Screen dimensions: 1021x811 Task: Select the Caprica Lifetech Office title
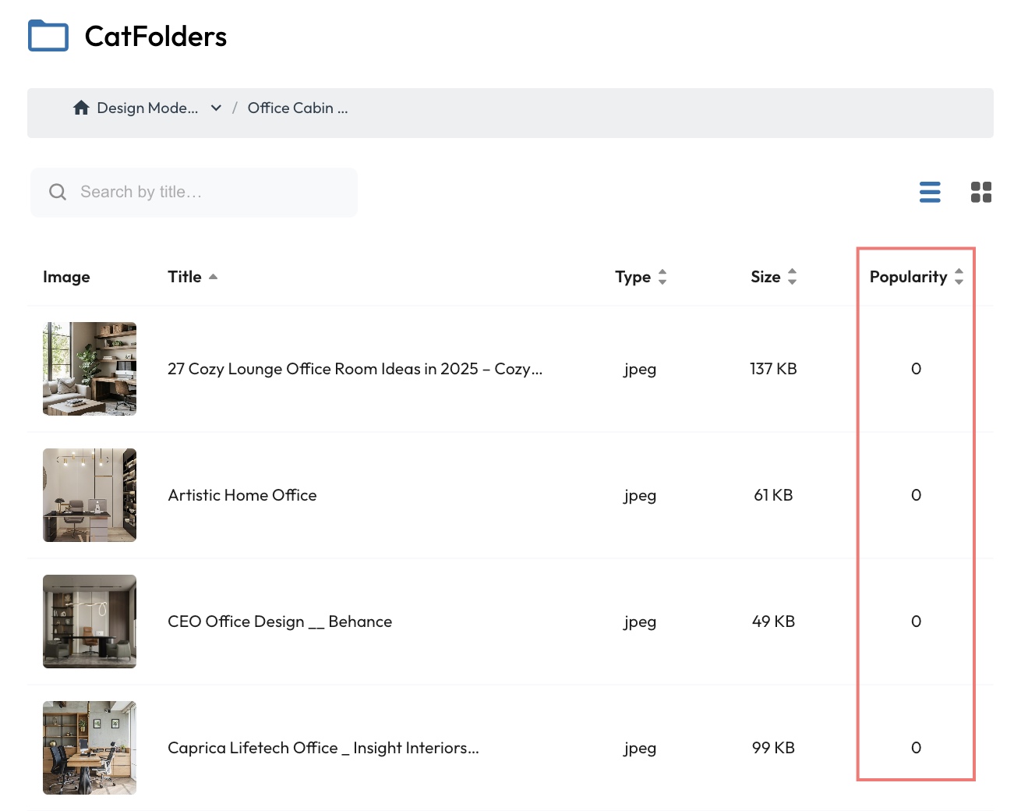(x=323, y=748)
